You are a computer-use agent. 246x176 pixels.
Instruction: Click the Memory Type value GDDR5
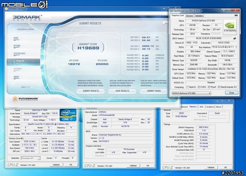pyautogui.click(x=194, y=60)
